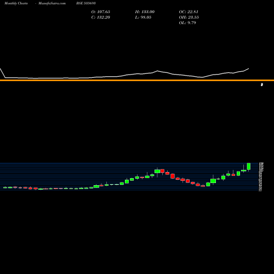Select the high value 'H: 133.00'

point(145,12)
